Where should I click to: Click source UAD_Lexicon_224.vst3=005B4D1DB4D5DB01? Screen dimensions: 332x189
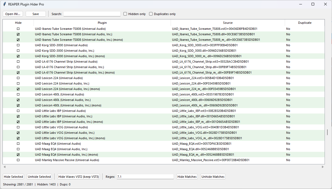pyautogui.click(x=203, y=78)
